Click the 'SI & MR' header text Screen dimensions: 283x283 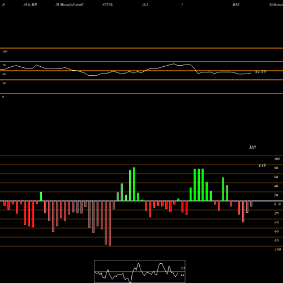pyautogui.click(x=30, y=5)
